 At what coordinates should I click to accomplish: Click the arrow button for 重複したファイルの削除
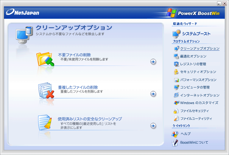pyautogui.click(x=153, y=94)
